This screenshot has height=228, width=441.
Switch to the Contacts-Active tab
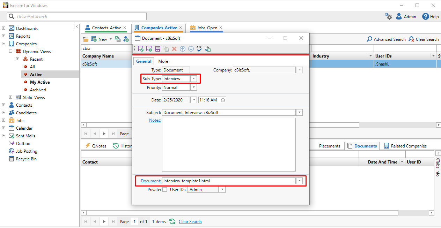point(106,28)
